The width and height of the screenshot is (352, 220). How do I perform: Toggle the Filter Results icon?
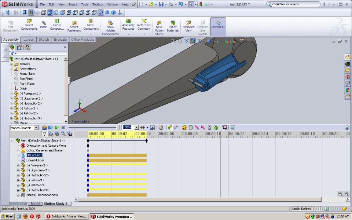[x=70, y=134]
